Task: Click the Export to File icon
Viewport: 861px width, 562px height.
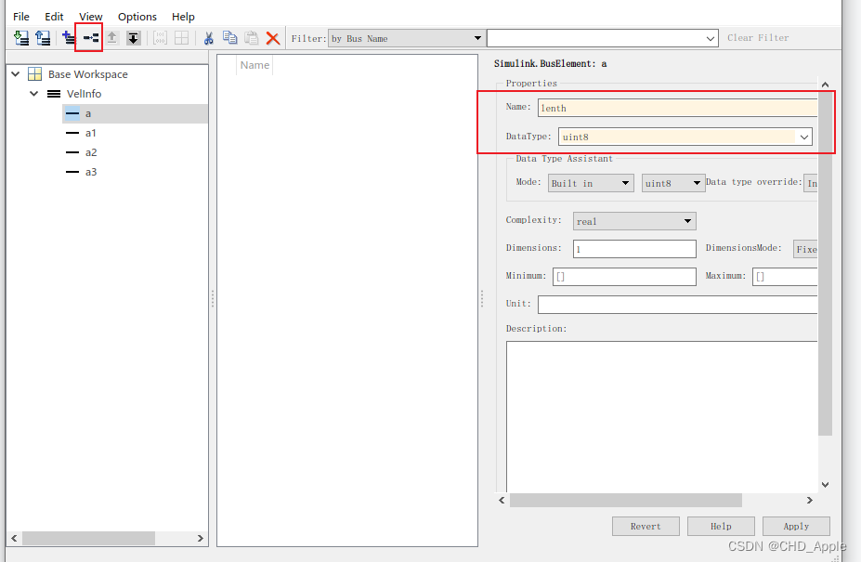Action: pos(43,37)
